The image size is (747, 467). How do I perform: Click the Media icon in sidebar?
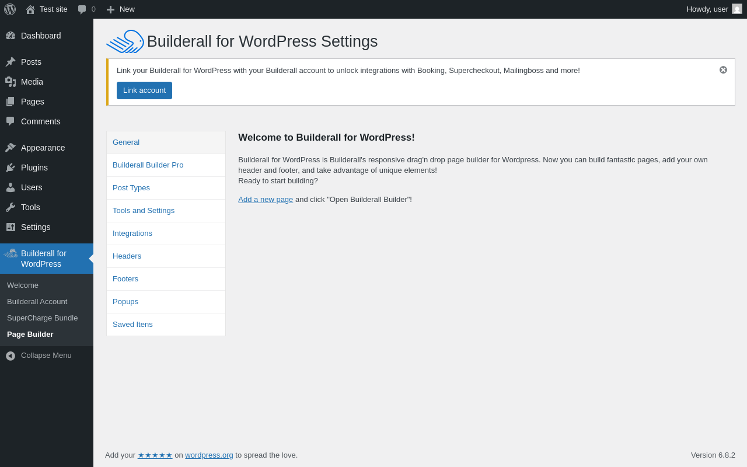coord(11,82)
